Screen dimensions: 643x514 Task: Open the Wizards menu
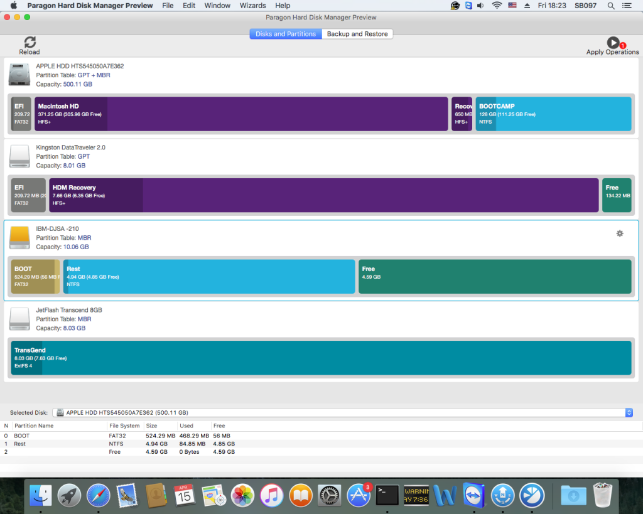(252, 6)
